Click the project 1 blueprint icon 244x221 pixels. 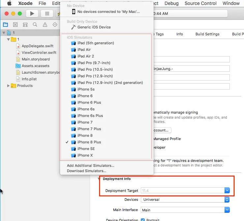9,33
